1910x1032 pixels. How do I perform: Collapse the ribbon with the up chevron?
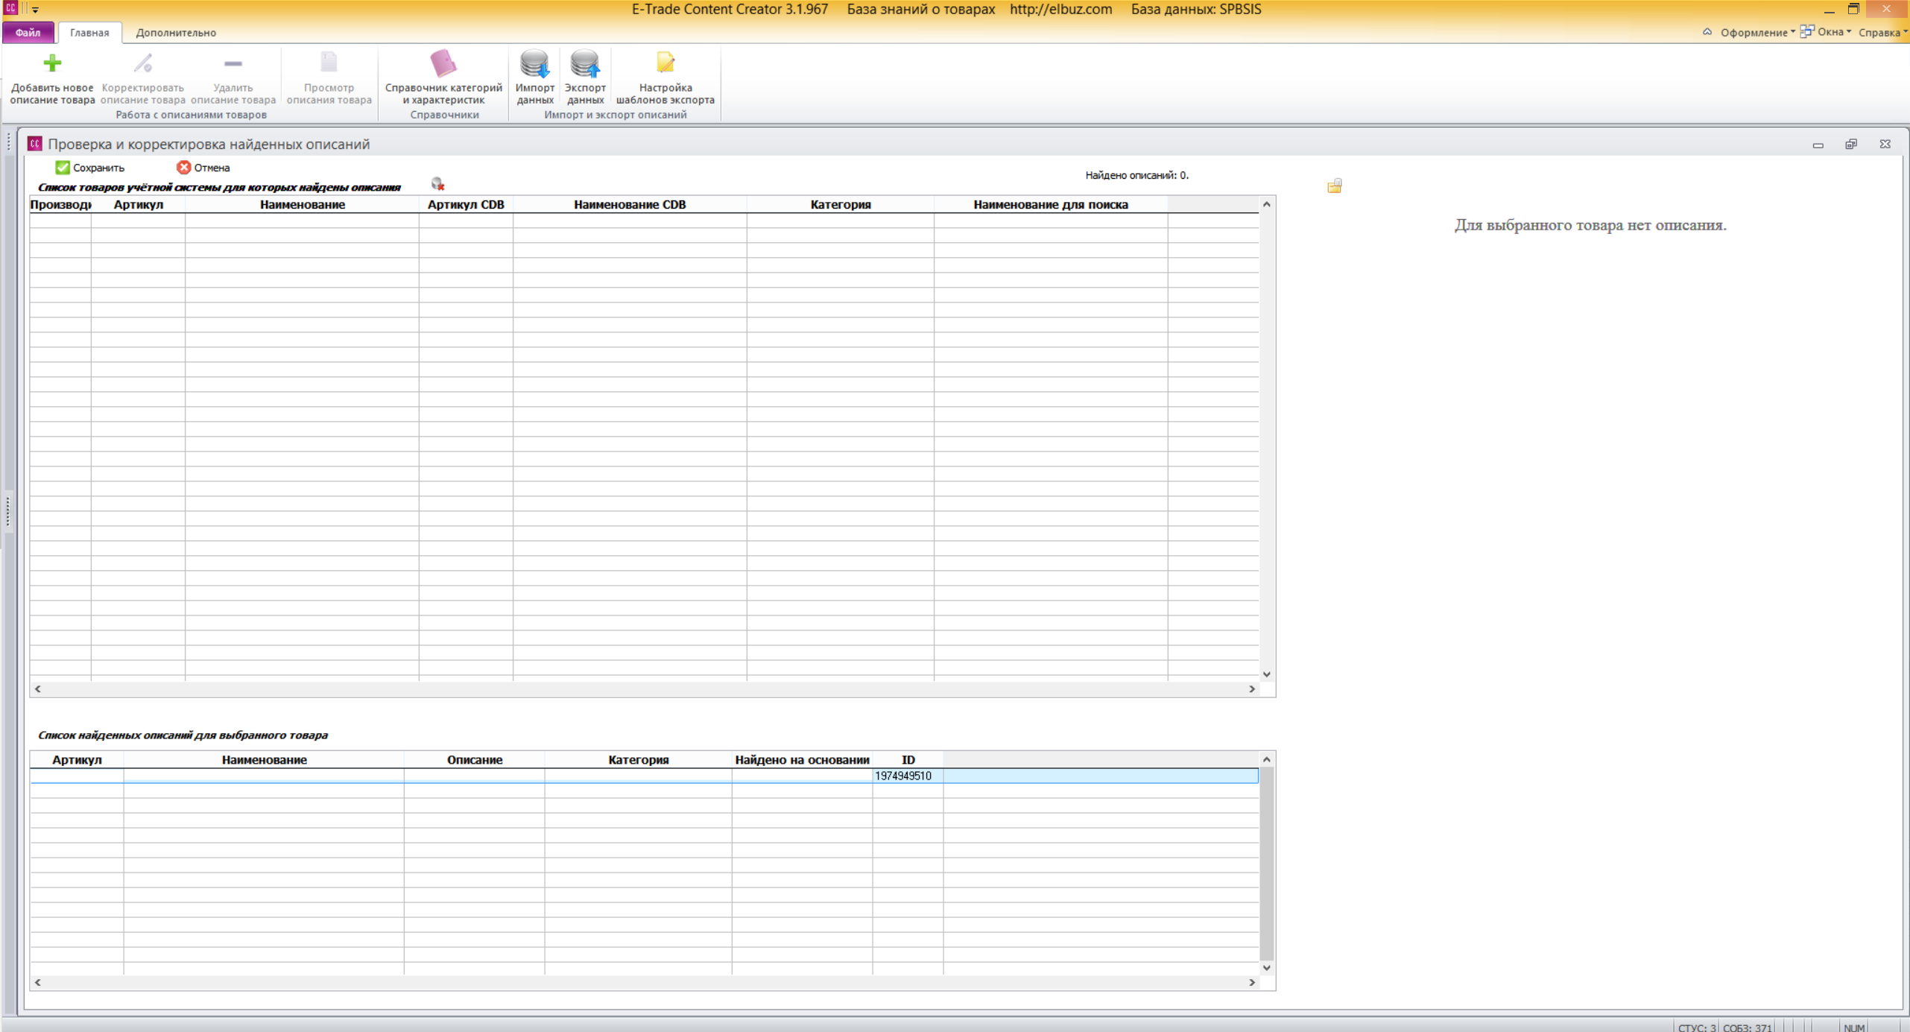[1707, 32]
